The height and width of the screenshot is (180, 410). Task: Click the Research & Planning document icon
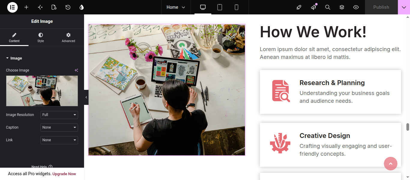(281, 91)
